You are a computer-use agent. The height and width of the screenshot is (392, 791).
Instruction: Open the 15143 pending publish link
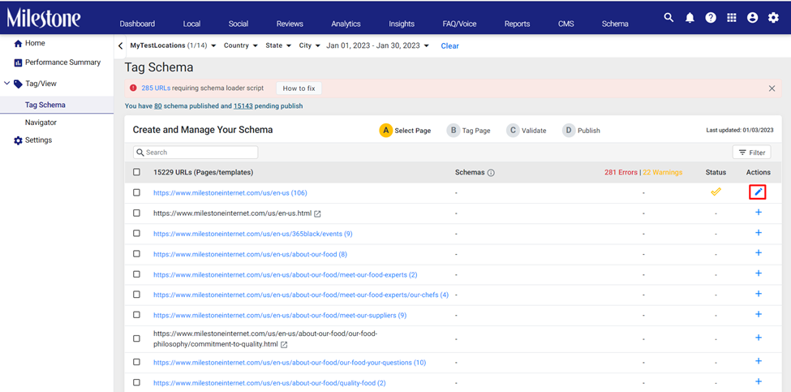(243, 106)
